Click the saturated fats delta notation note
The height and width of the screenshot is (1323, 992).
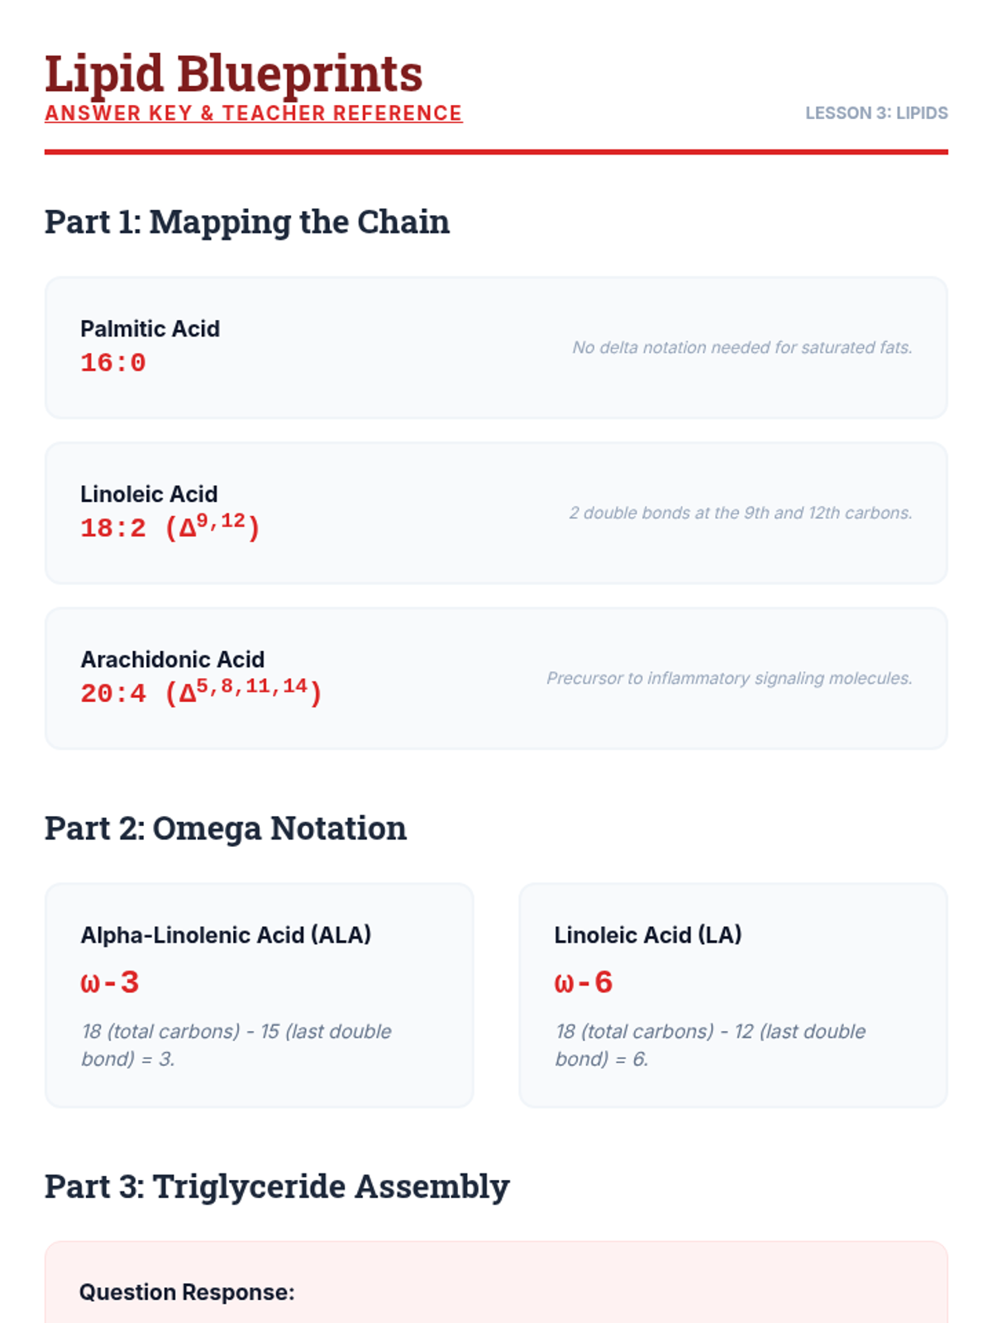742,347
